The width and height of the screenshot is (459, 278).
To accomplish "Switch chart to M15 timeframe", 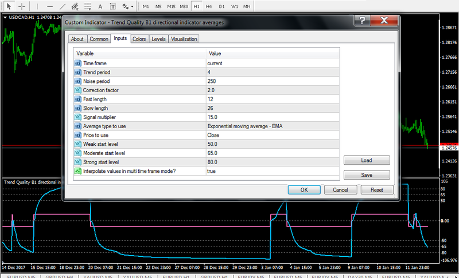I will (x=171, y=6).
